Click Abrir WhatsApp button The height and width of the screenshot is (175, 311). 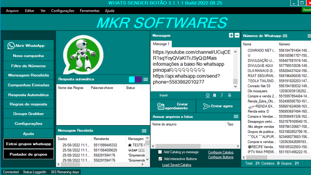pos(29,46)
